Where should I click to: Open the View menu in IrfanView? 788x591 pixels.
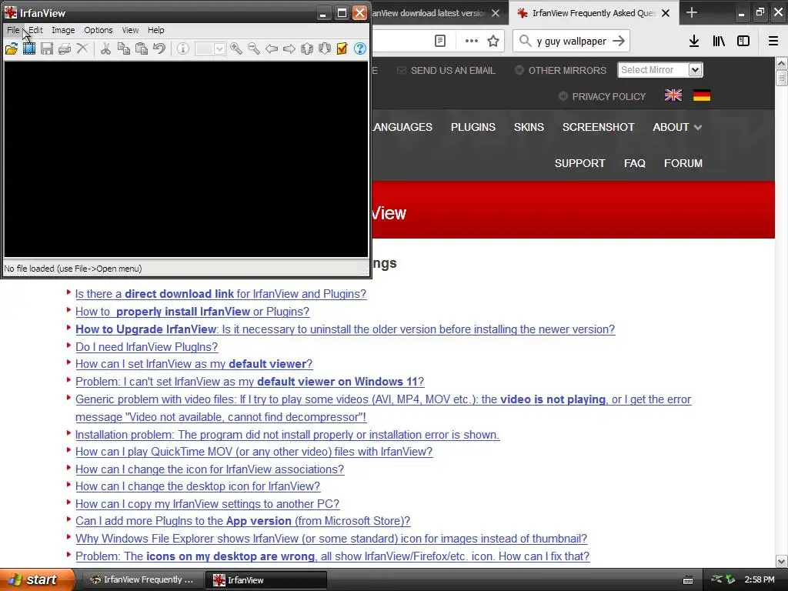point(130,30)
